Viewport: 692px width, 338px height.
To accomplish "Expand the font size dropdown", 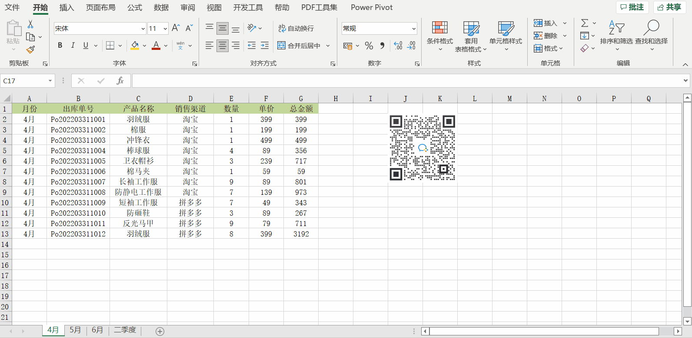I will [165, 29].
